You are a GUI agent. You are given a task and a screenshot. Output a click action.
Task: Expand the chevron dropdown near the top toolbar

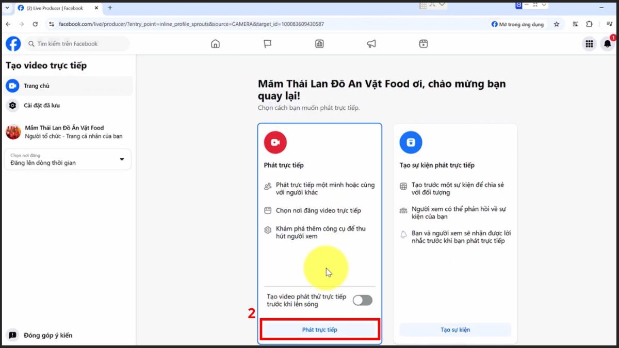[443, 4]
